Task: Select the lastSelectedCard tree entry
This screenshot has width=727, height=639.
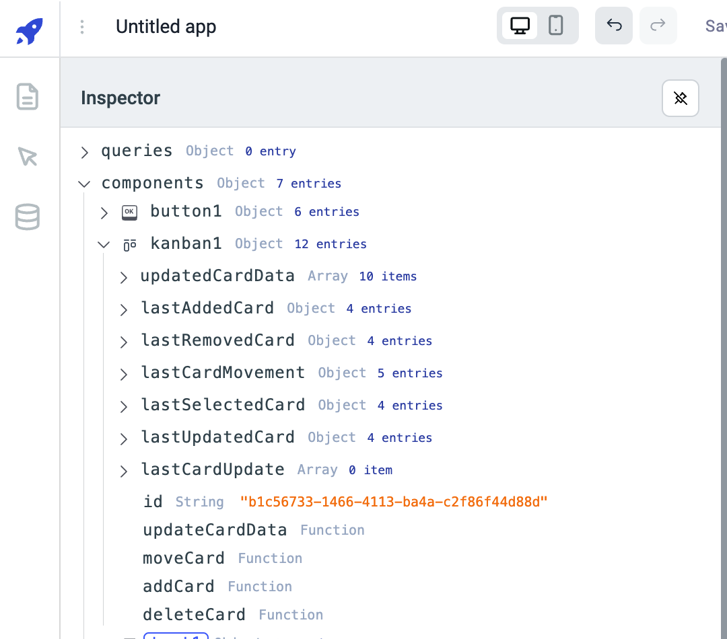Action: (x=223, y=405)
